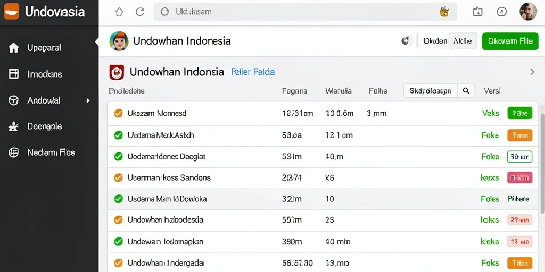Click kekes status in Uberman koss Sandons row
The image size is (545, 272).
click(x=490, y=177)
